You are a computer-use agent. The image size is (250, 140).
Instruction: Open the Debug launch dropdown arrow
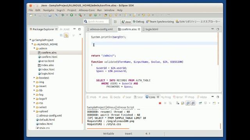coord(67,15)
